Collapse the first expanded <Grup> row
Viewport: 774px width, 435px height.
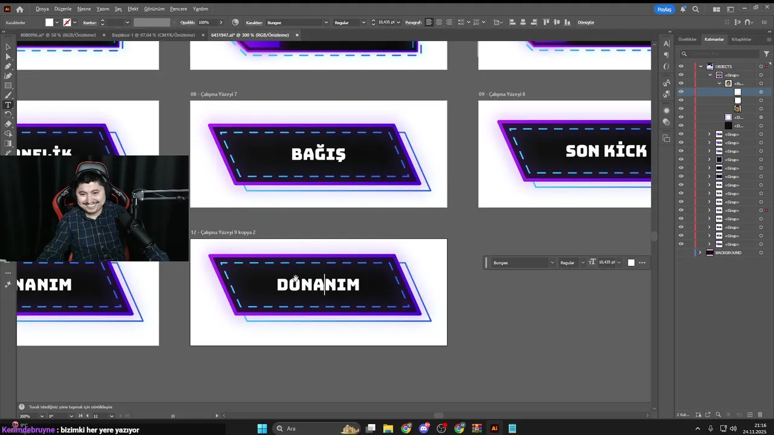tap(710, 75)
